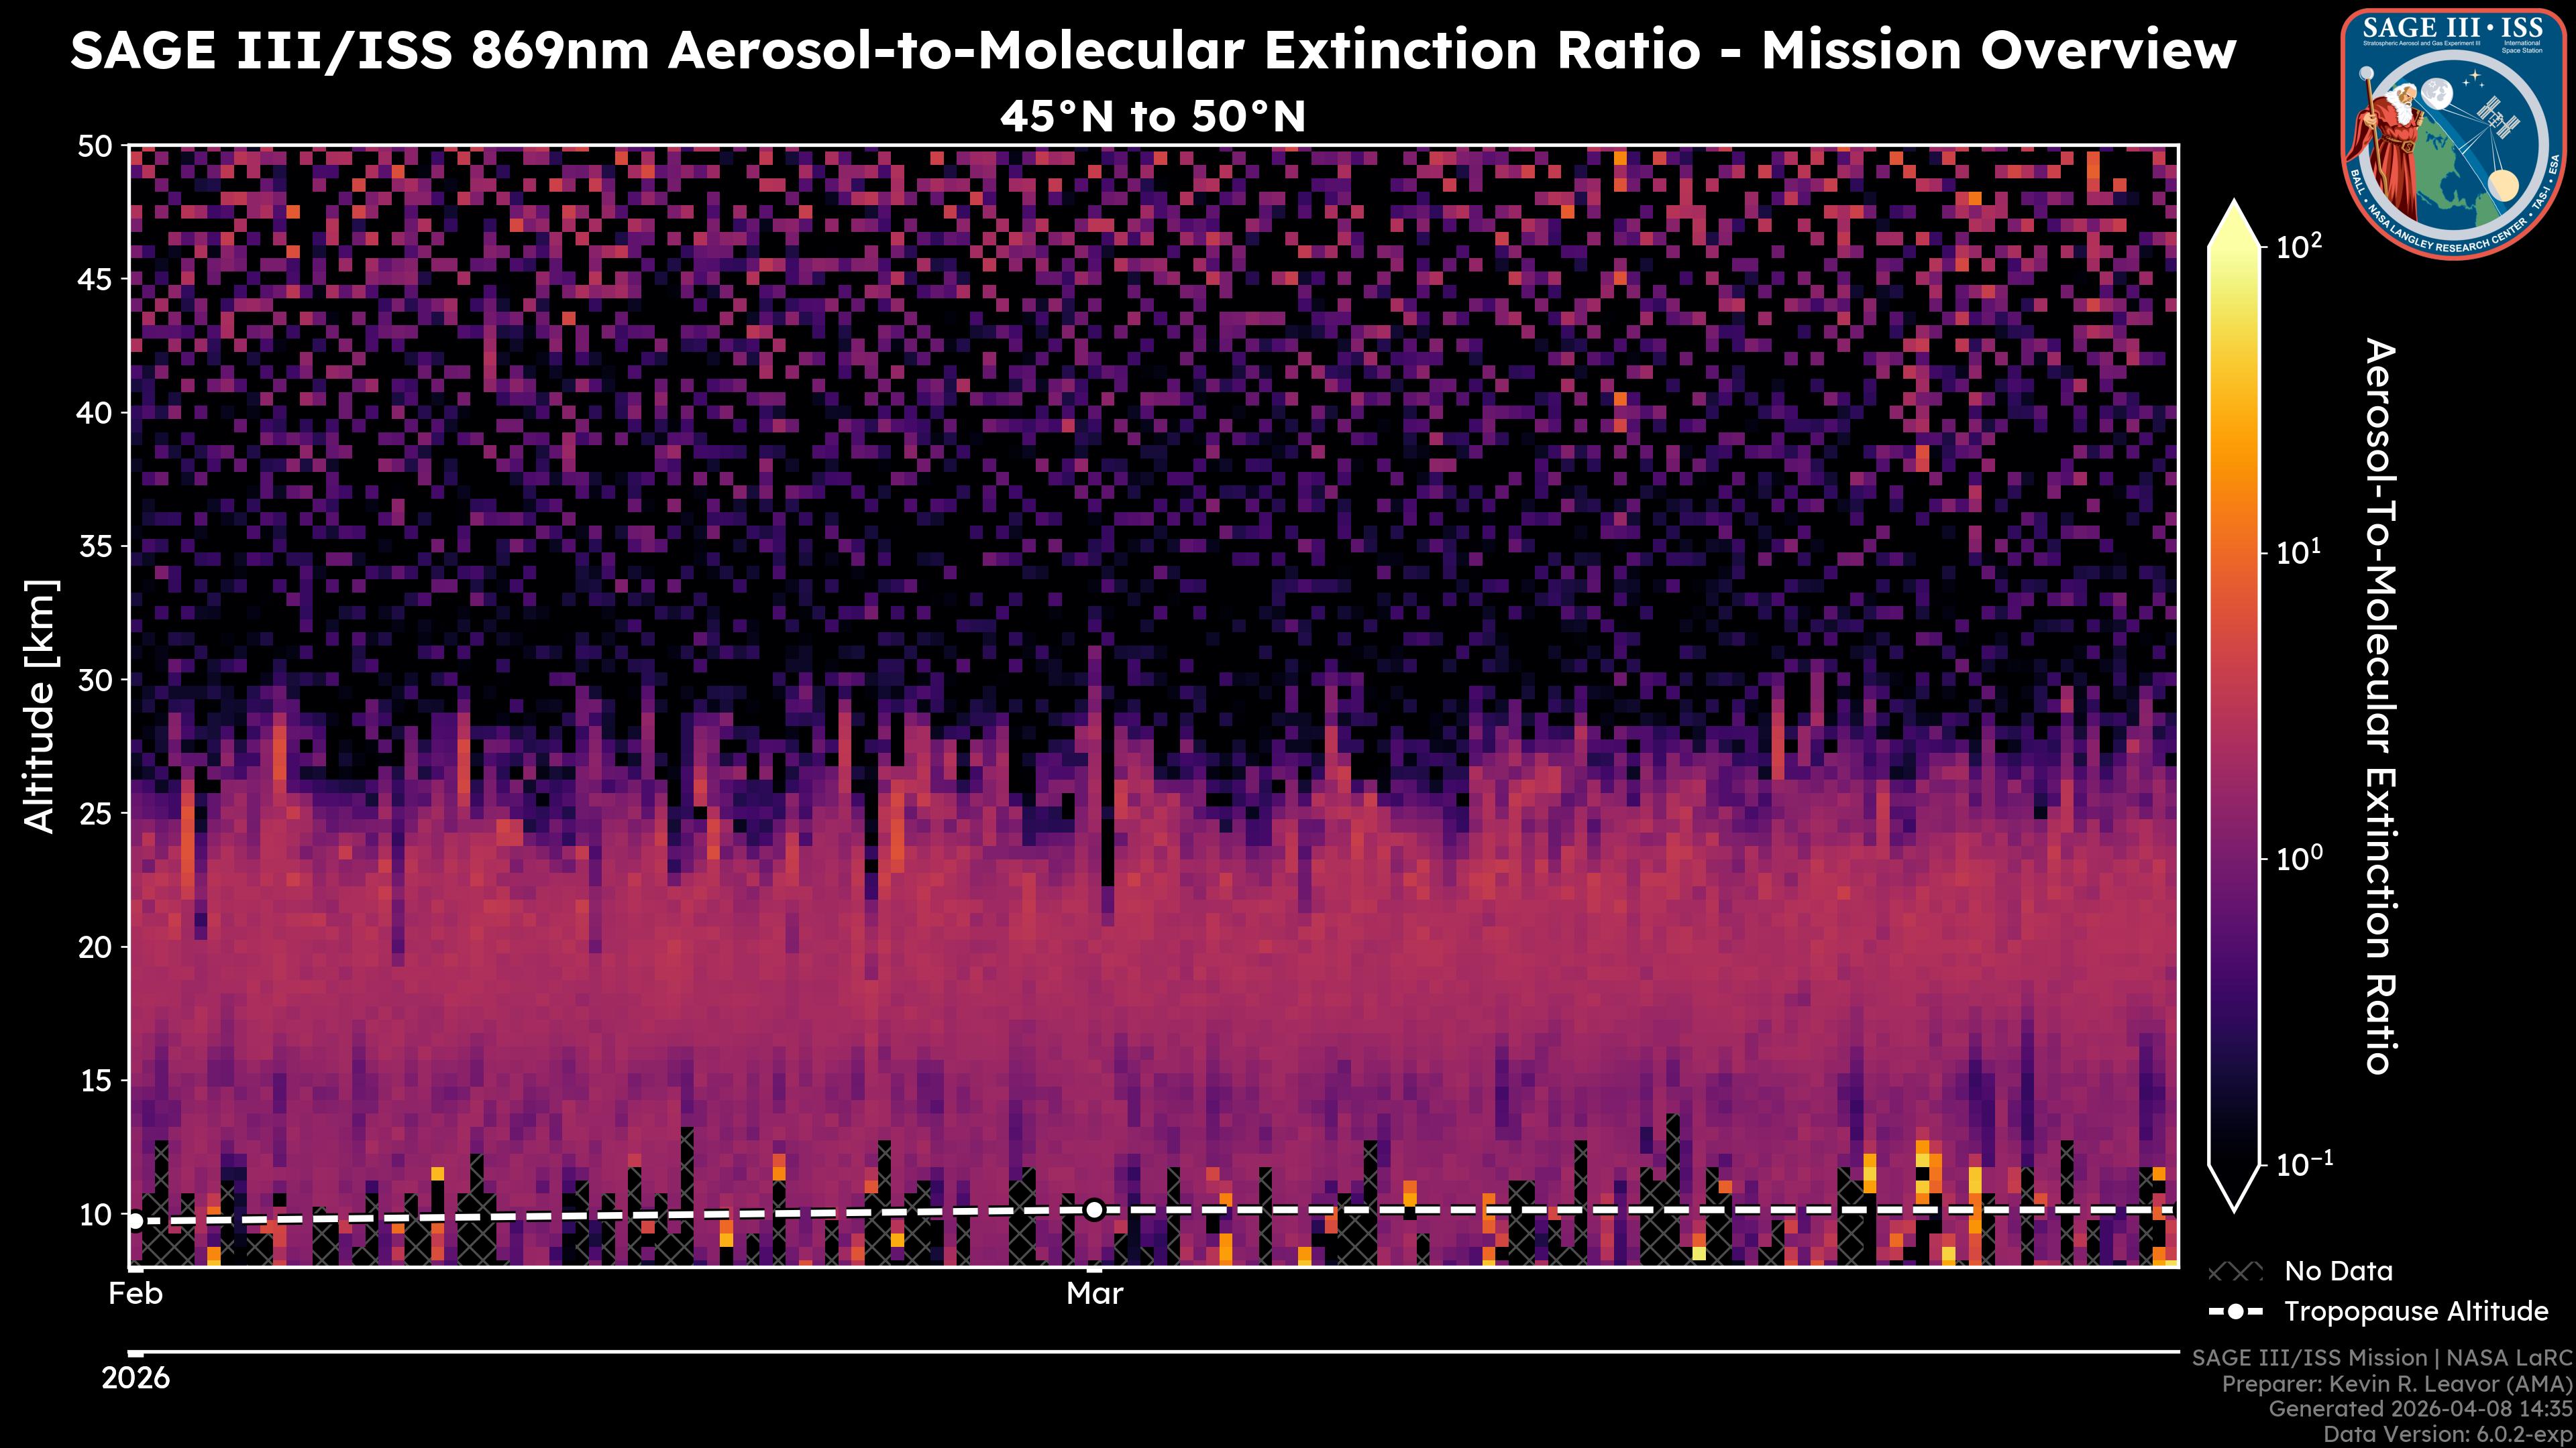Viewport: 2576px width, 1448px height.
Task: Click the Feb tick label on time axis
Action: click(x=135, y=1294)
